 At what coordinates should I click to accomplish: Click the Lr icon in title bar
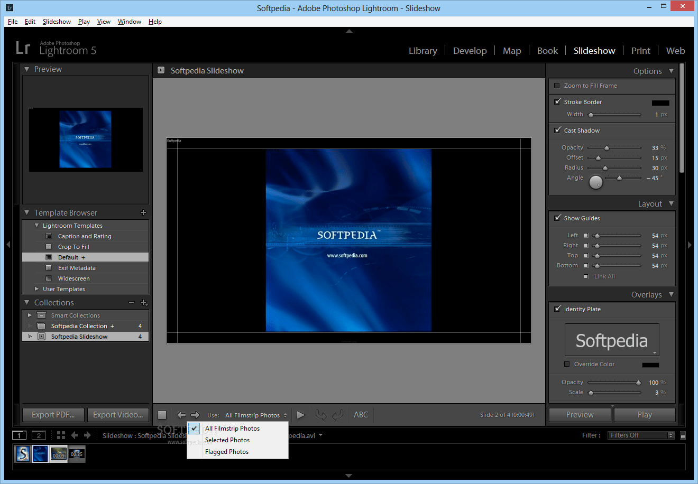point(10,8)
